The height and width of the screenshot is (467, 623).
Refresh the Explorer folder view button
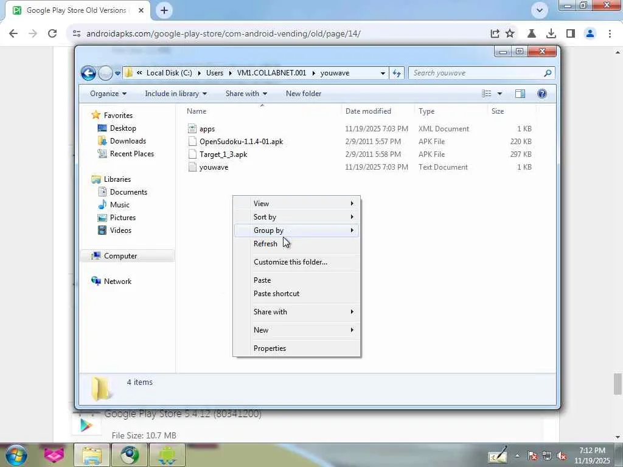coord(397,73)
